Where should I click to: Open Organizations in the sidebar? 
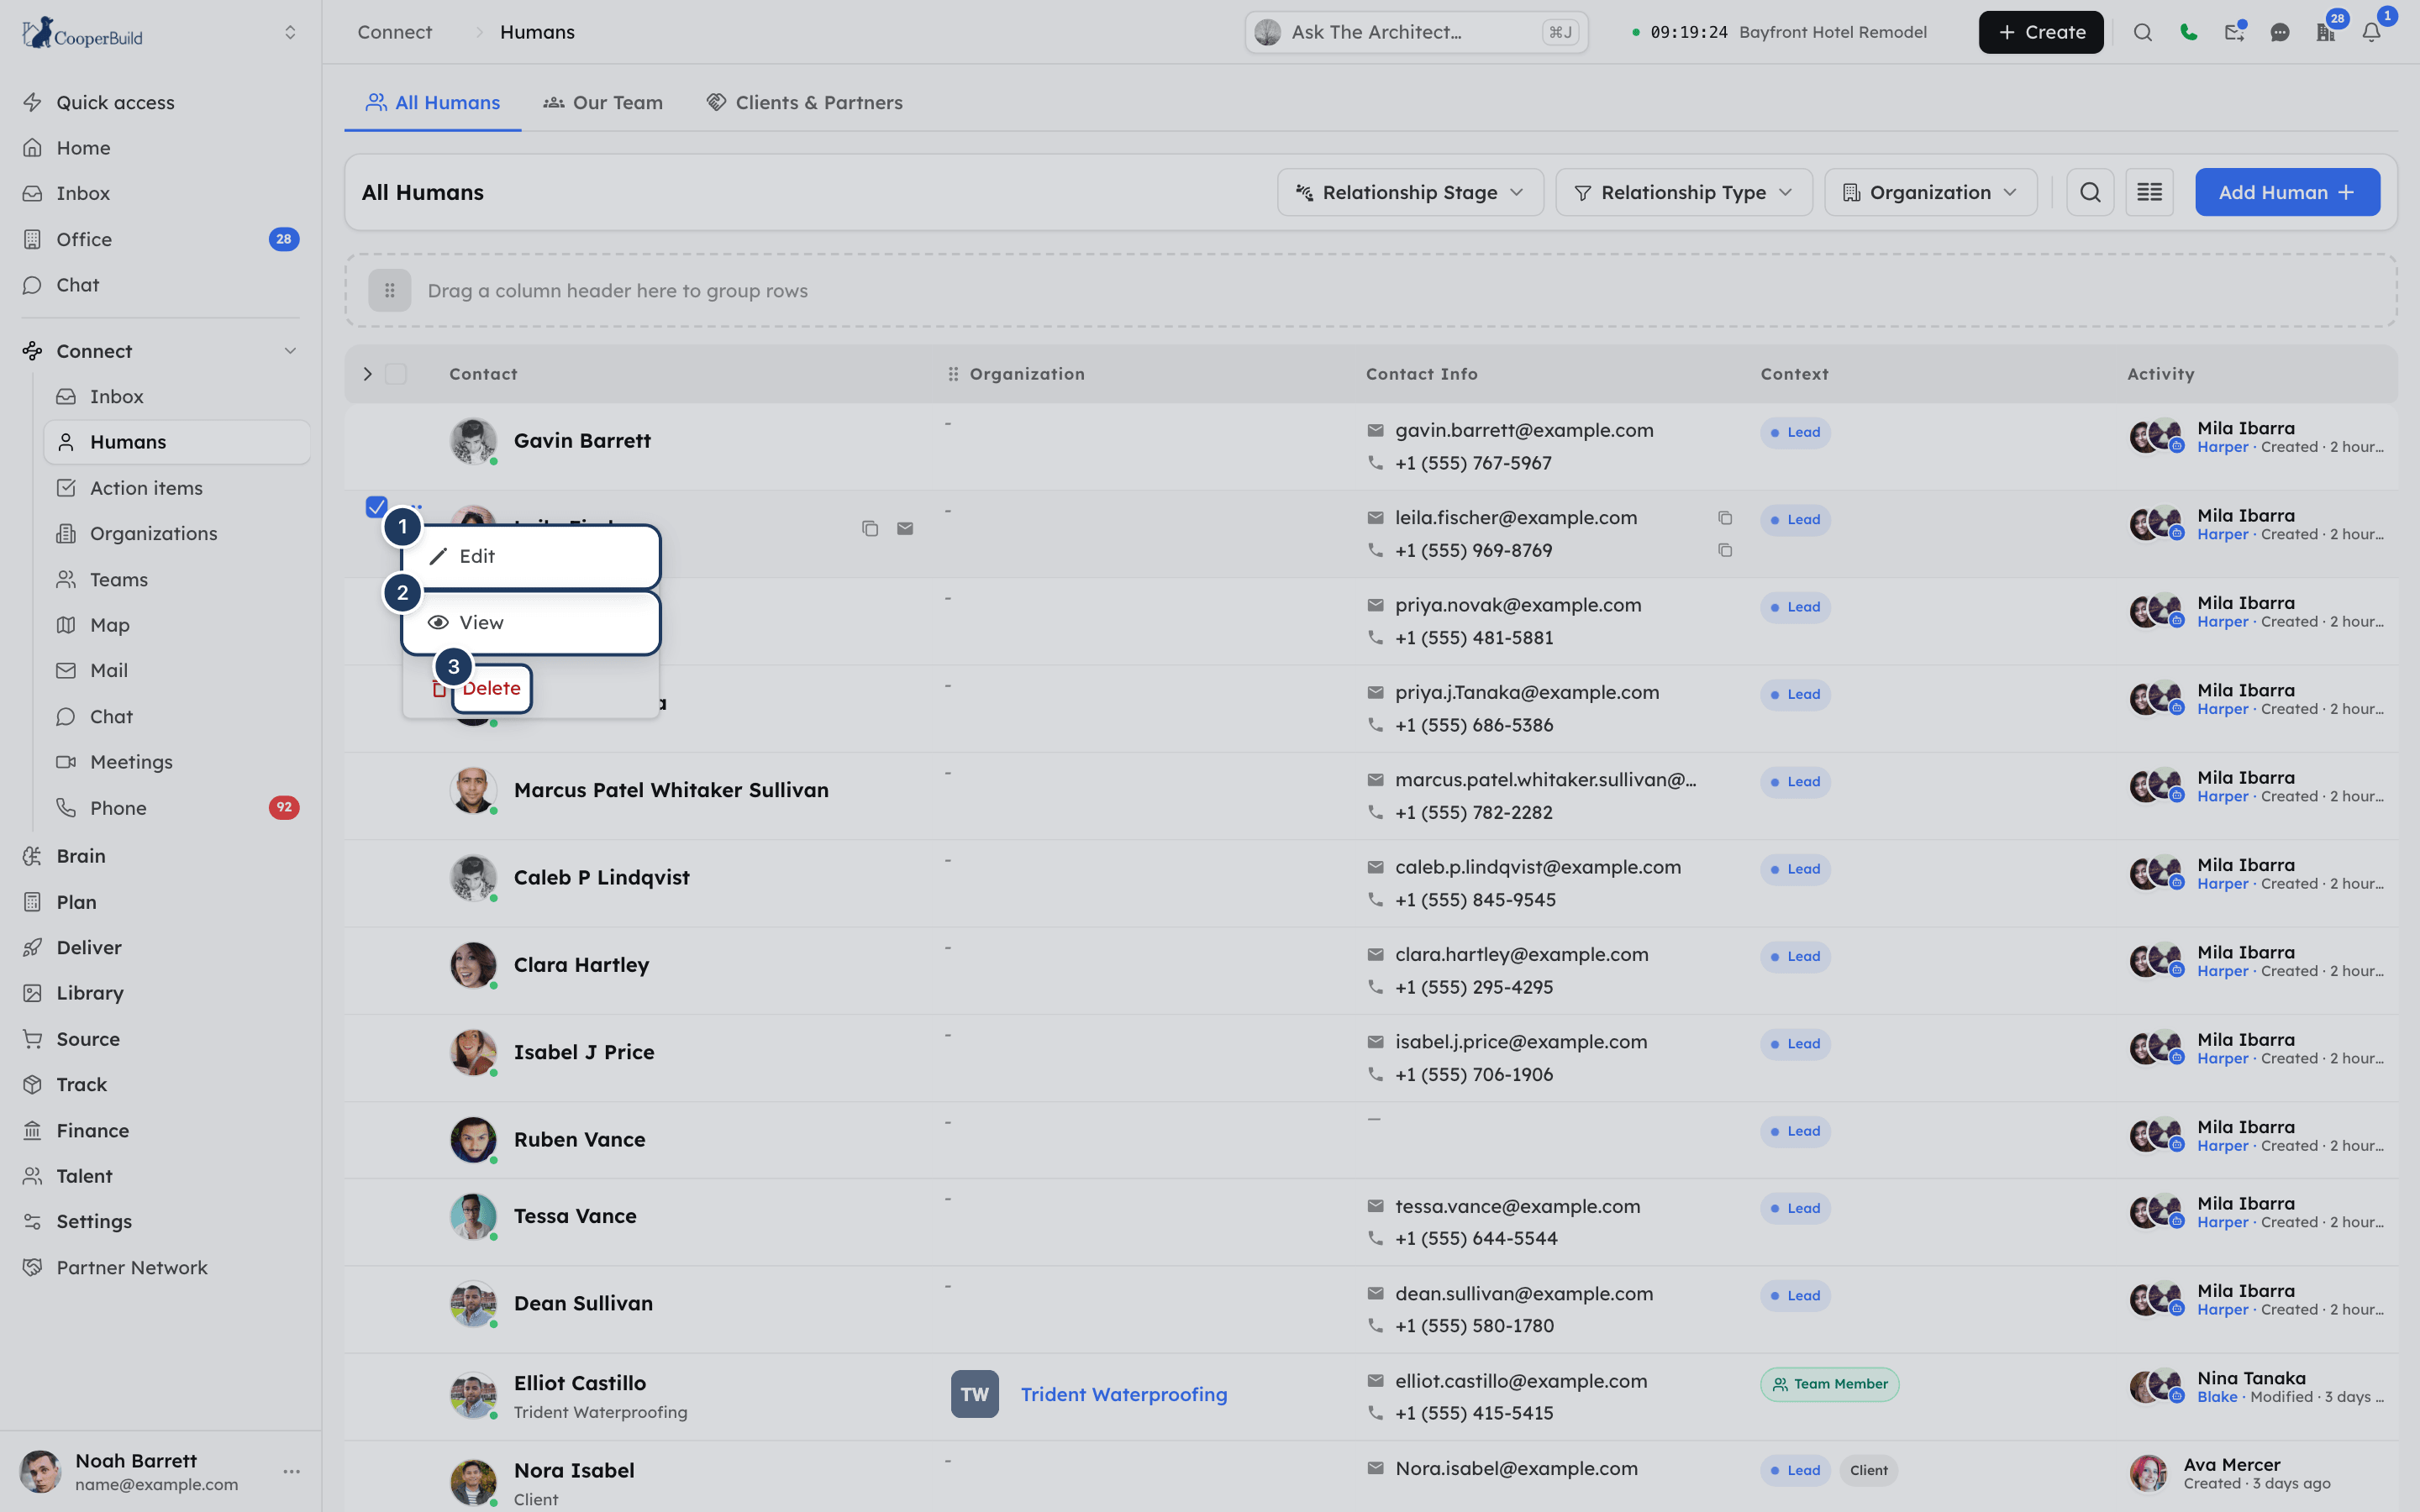(x=154, y=533)
